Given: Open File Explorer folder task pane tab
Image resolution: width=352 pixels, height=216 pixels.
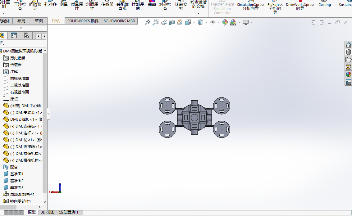Looking at the screenshot, I should (x=348, y=60).
